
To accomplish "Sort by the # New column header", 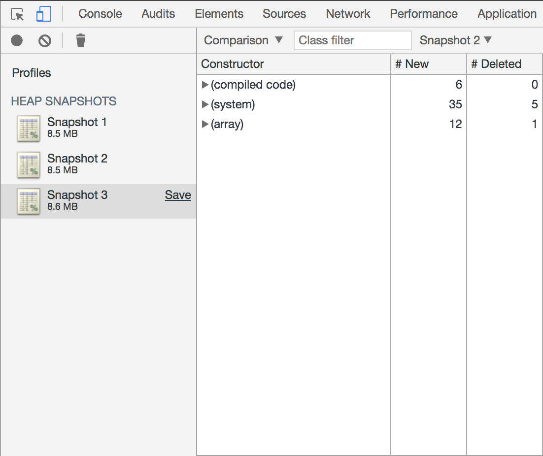I will (x=429, y=64).
